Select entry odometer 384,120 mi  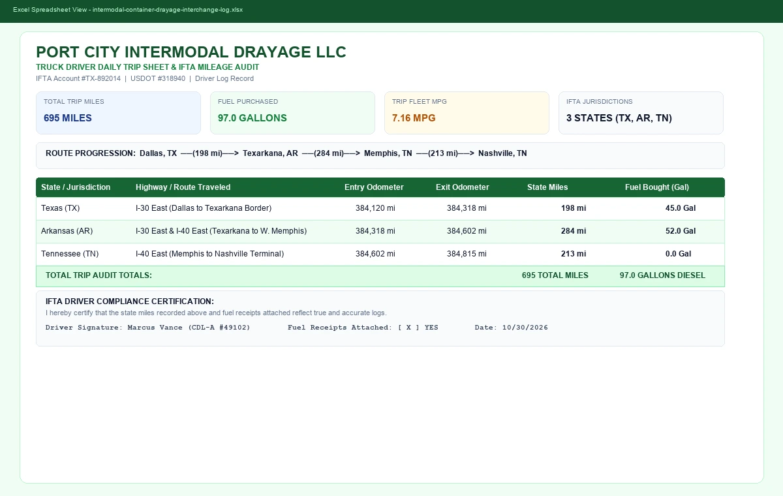coord(375,208)
